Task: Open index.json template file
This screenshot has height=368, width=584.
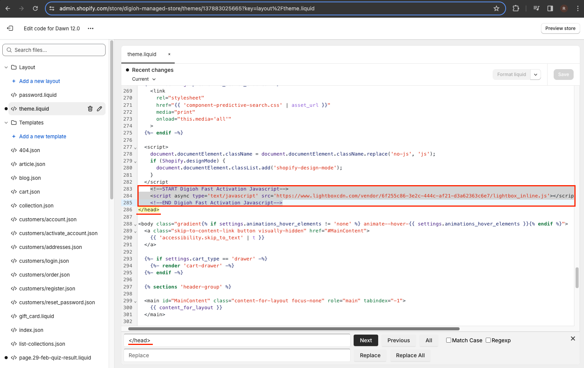Action: click(31, 330)
